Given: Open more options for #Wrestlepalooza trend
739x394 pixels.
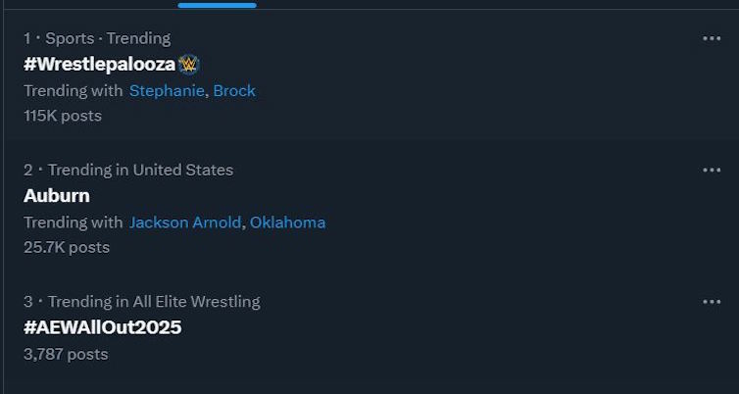Looking at the screenshot, I should coord(712,38).
